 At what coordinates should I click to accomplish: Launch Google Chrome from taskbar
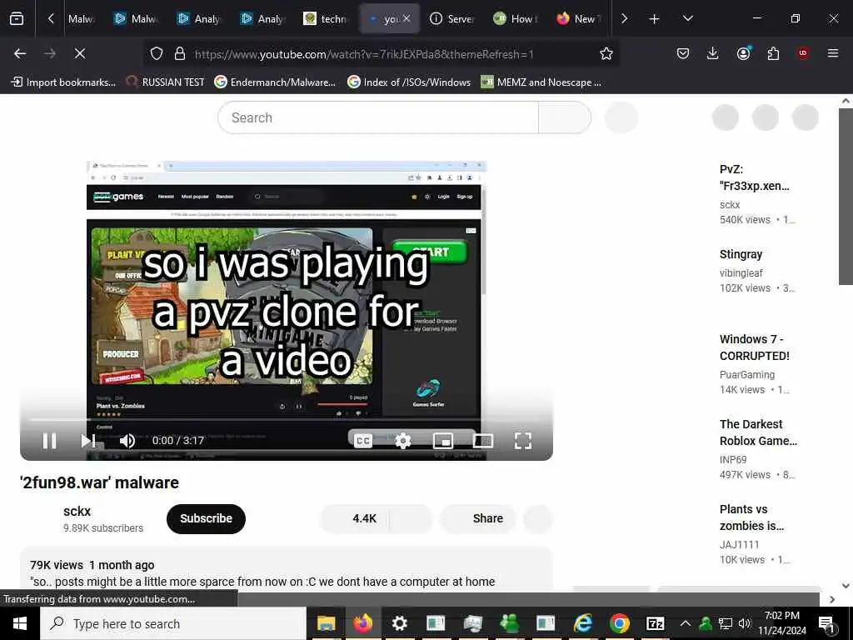pyautogui.click(x=619, y=623)
